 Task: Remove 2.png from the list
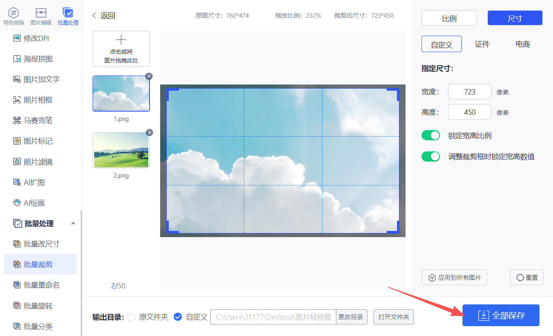point(150,133)
